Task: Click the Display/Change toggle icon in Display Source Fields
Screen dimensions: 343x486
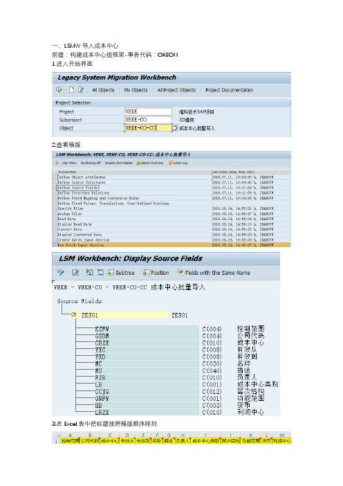Action: click(61, 273)
